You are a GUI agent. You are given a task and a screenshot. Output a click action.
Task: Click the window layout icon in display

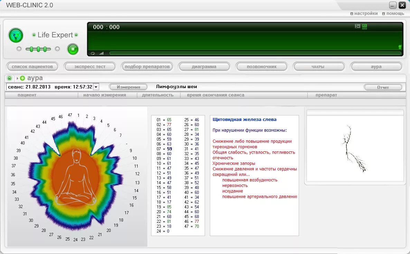pos(357,26)
